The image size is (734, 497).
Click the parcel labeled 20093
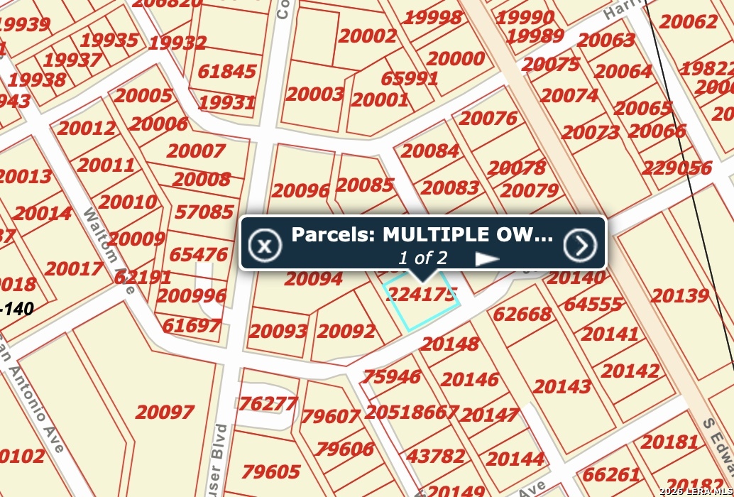click(278, 331)
